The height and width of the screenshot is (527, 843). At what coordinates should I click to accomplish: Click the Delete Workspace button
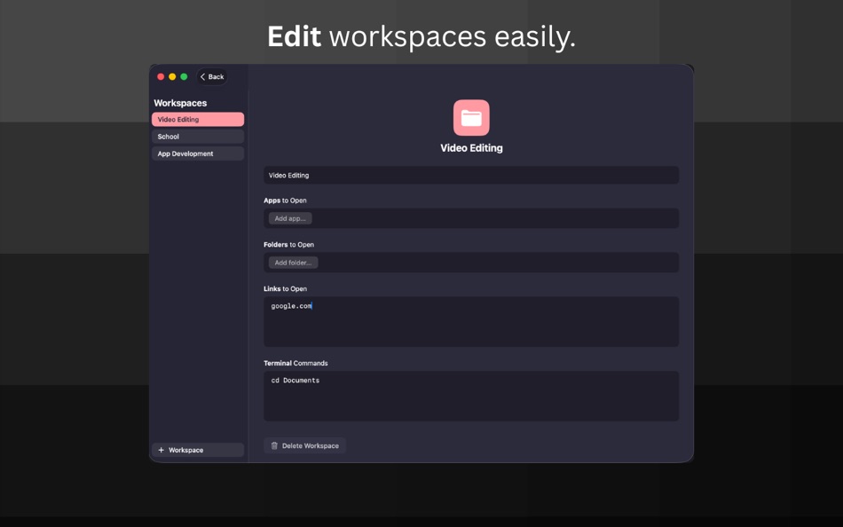coord(305,445)
